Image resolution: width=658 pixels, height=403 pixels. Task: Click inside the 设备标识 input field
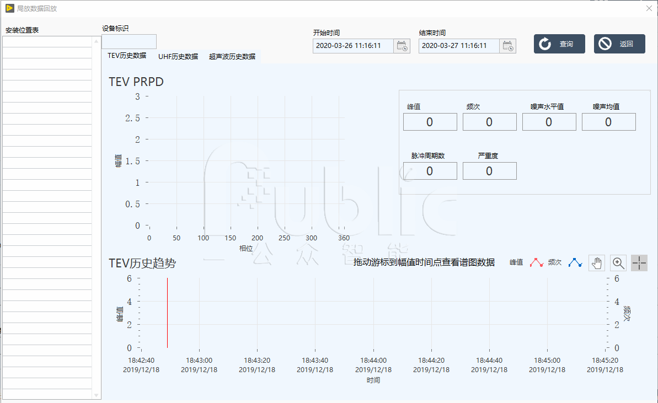[x=128, y=41]
